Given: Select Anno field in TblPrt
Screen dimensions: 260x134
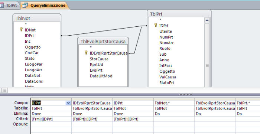Looking at the screenshot, I should click(x=164, y=60).
